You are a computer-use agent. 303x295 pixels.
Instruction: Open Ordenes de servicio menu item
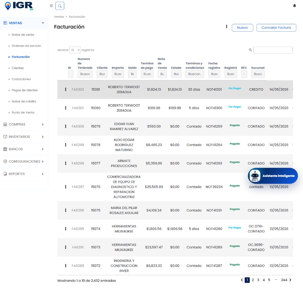[x=26, y=46]
